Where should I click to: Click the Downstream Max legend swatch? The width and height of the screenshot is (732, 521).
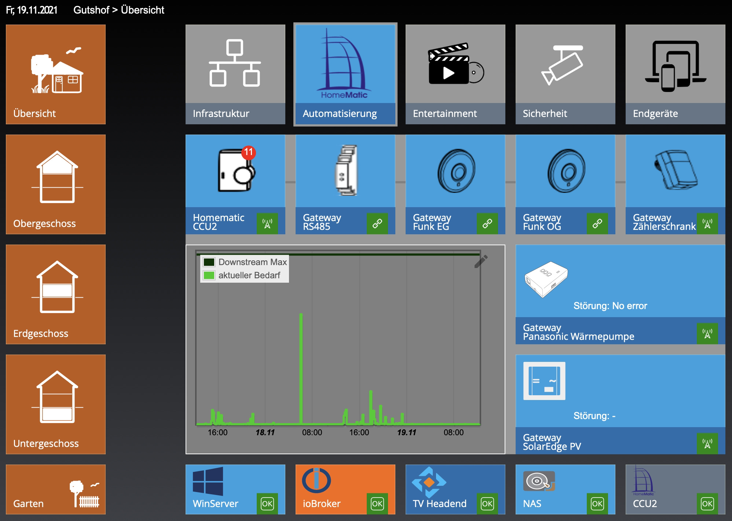click(209, 262)
